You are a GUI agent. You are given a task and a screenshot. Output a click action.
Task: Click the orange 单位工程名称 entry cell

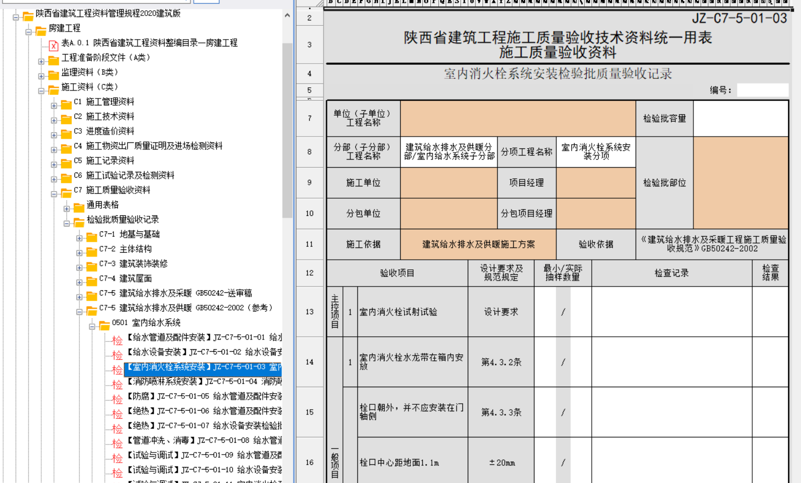coord(517,118)
